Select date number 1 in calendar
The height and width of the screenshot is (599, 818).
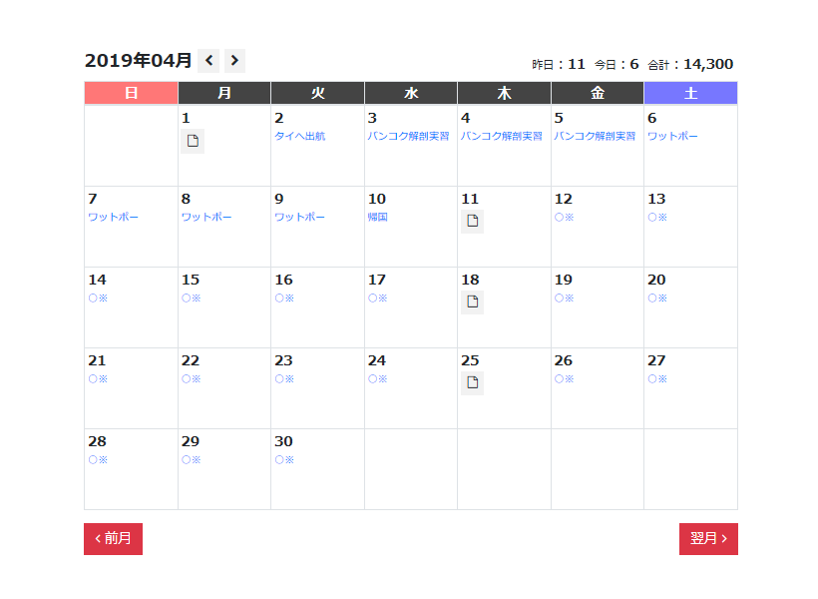click(x=186, y=118)
